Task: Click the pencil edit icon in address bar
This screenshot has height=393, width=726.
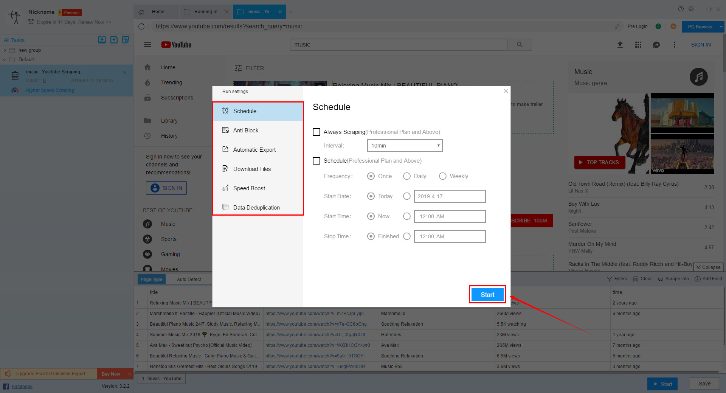Action: tap(617, 26)
